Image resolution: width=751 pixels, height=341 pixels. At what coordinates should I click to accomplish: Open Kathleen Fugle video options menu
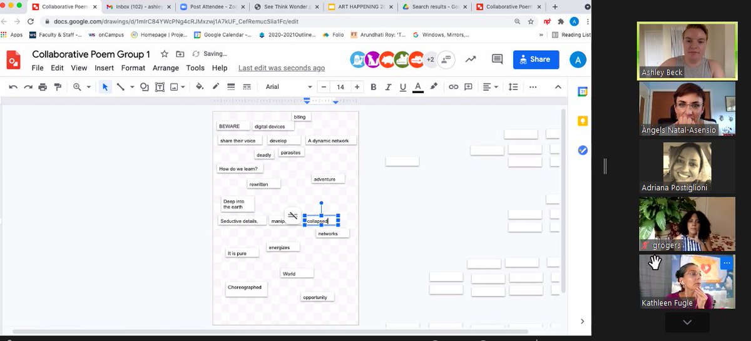point(727,263)
